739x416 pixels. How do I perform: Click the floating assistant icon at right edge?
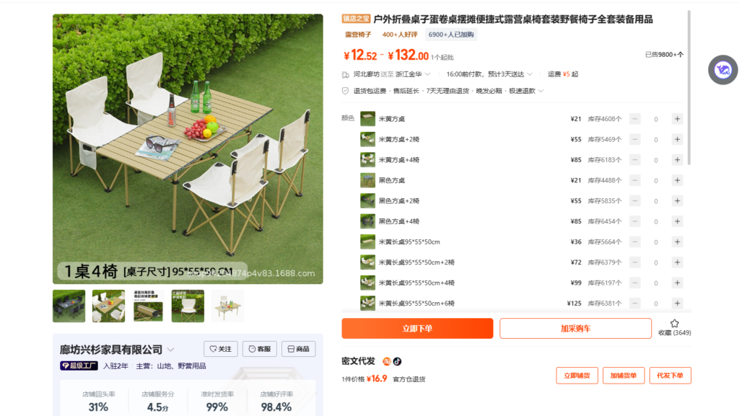(722, 70)
